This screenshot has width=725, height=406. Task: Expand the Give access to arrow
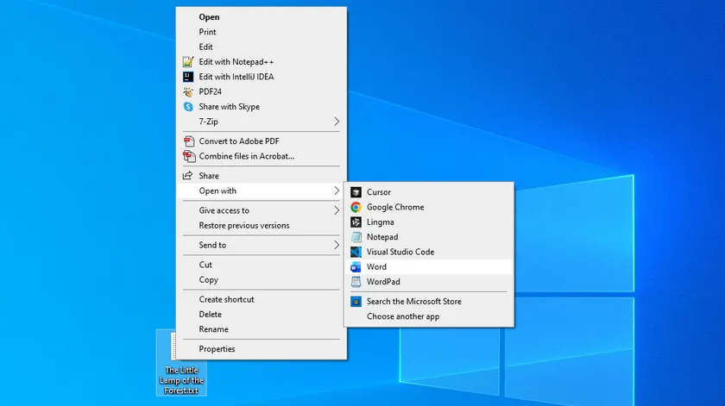click(x=336, y=210)
